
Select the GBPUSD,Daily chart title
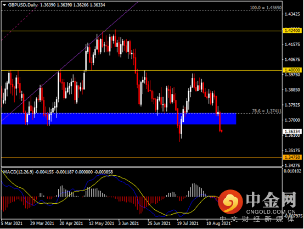[23, 5]
